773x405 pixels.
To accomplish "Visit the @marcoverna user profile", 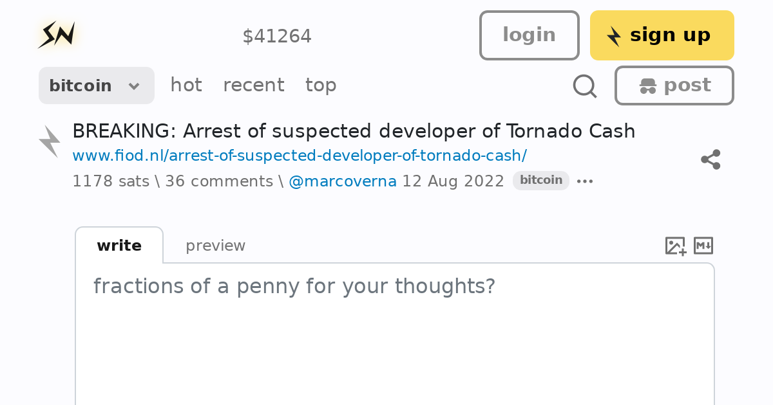I will point(342,181).
